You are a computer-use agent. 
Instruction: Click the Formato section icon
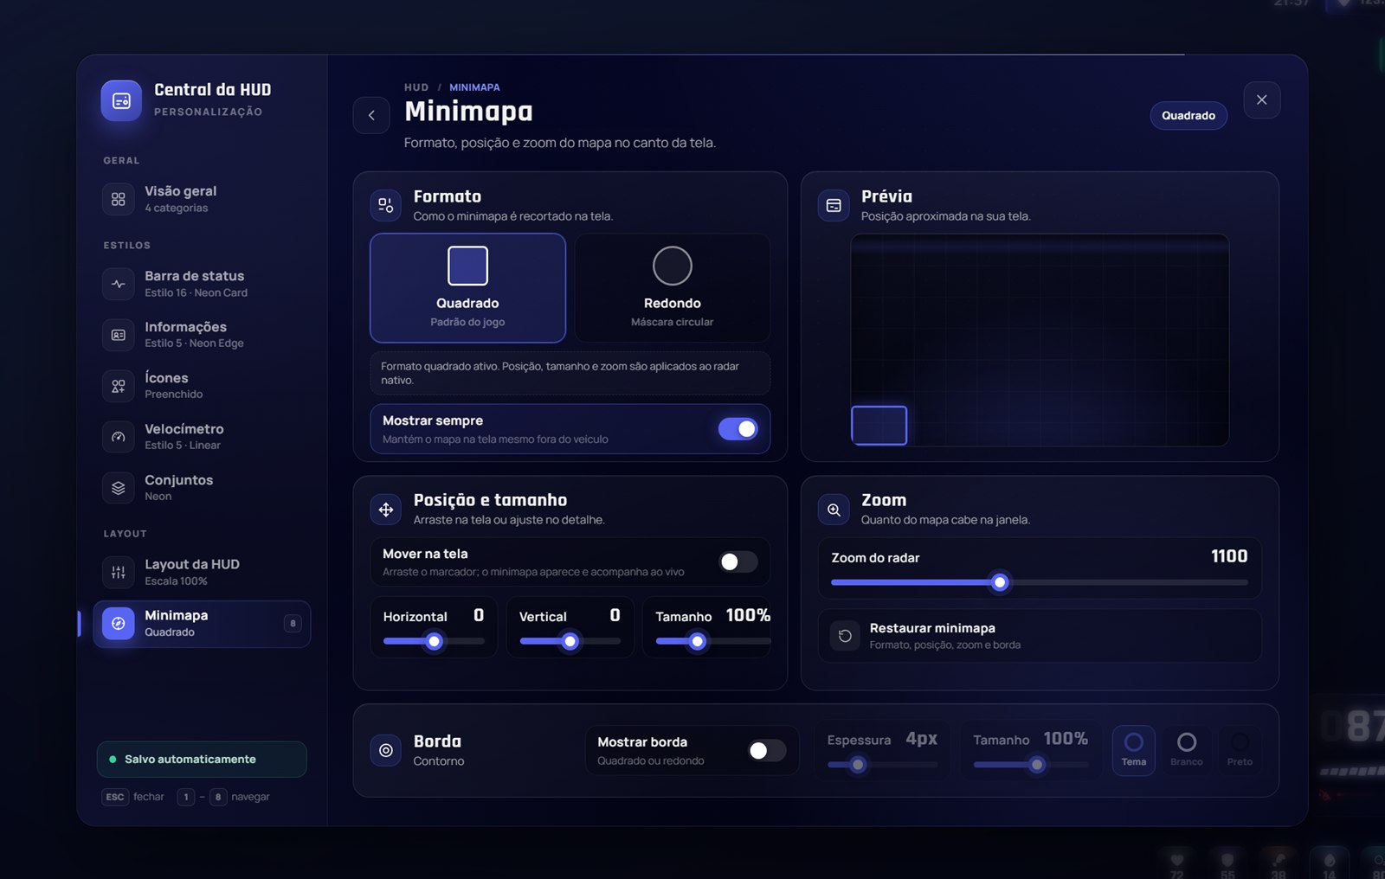[386, 205]
